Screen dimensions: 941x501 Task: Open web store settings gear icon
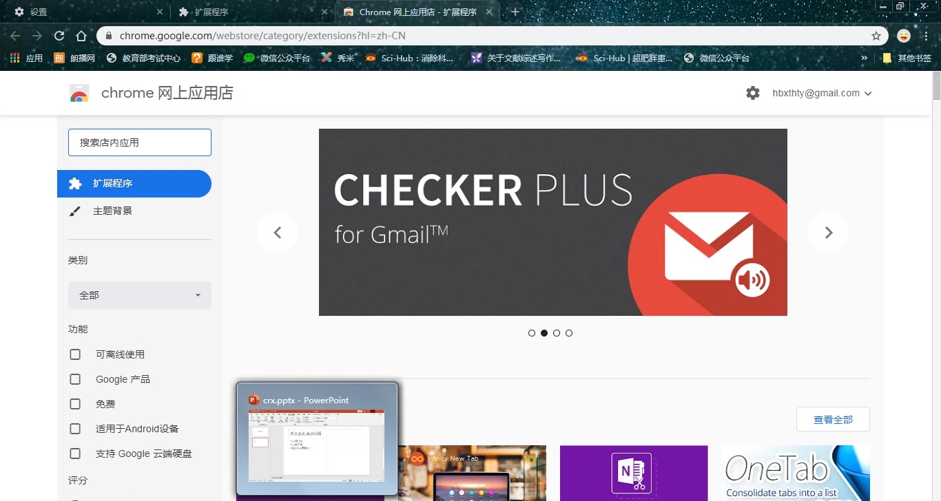pos(753,93)
